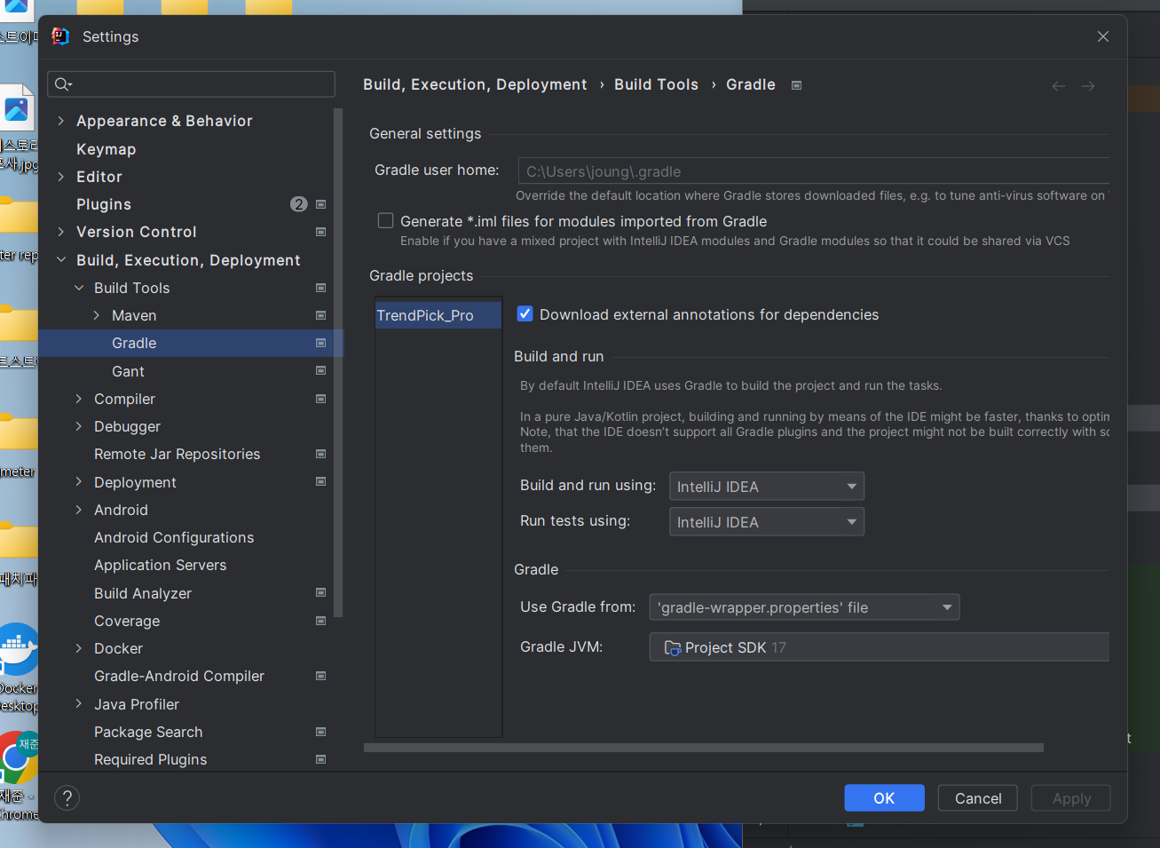The image size is (1160, 848).
Task: Click the search magnifier icon in Settings
Action: [x=62, y=84]
